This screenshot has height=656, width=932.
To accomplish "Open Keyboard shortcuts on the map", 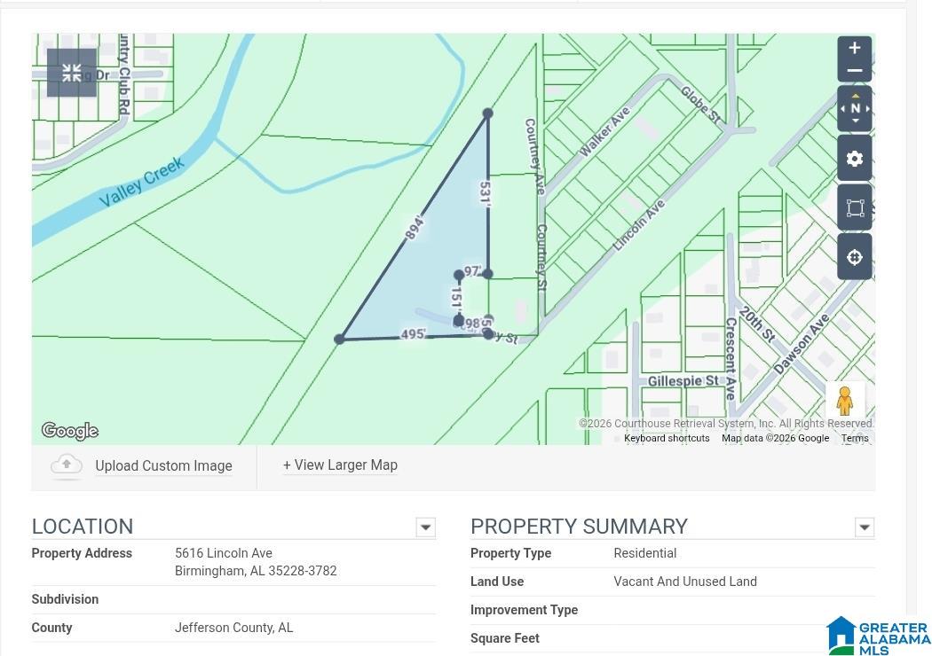I will pos(667,438).
